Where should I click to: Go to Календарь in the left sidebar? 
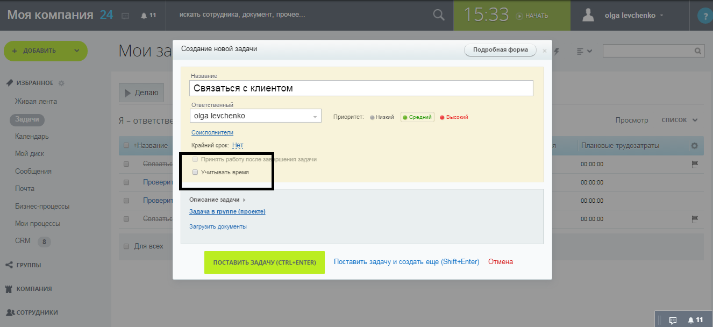(31, 136)
